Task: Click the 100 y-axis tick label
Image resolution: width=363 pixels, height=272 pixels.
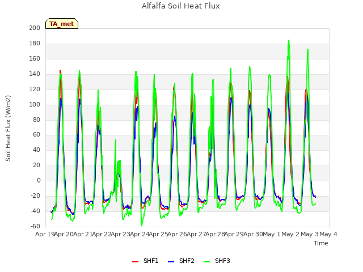Action: point(35,104)
